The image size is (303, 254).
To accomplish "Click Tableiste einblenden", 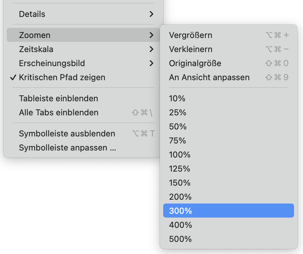I will pos(58,98).
